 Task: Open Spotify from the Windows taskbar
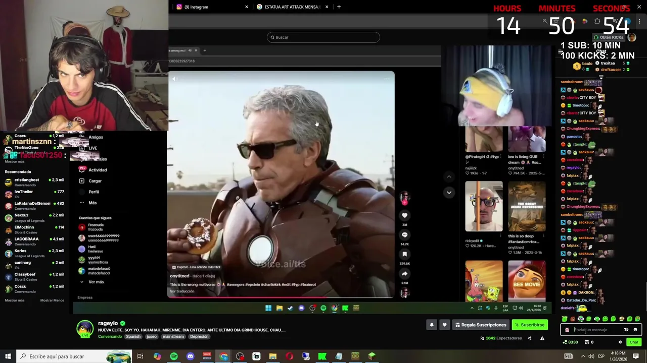174,356
